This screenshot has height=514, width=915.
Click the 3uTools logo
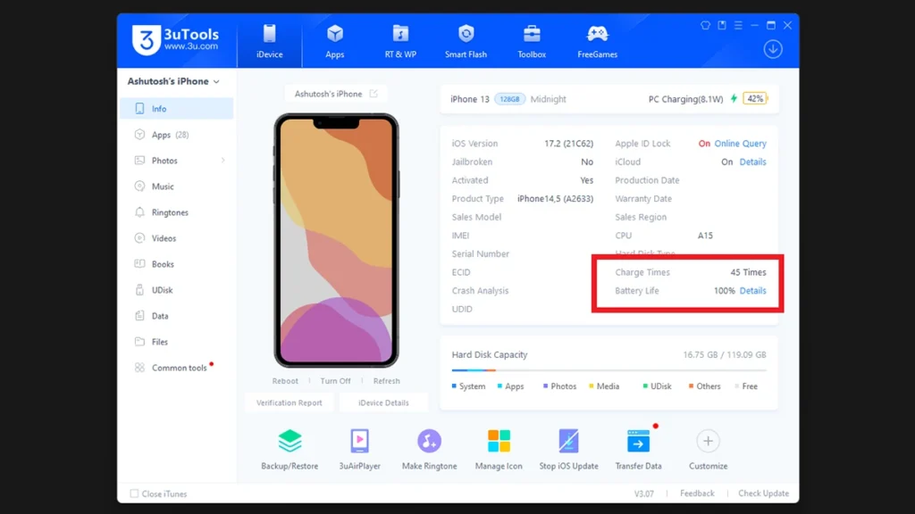(175, 39)
